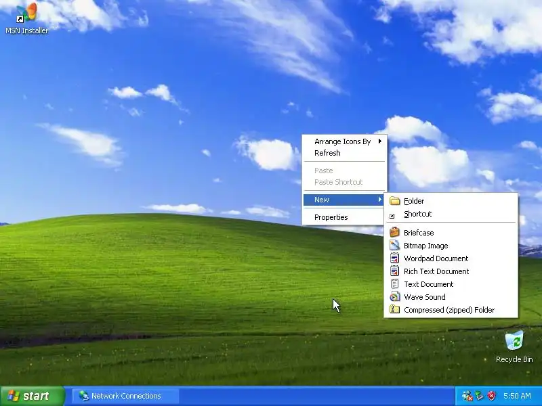Viewport: 542px width, 406px height.
Task: Select the Recycle Bin desktop icon
Action: 514,347
